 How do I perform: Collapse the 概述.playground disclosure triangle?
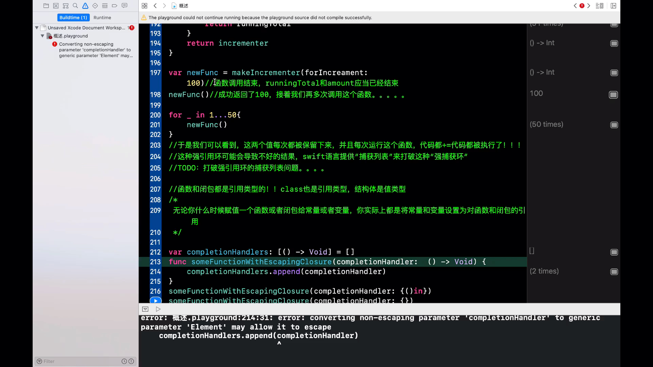(43, 36)
